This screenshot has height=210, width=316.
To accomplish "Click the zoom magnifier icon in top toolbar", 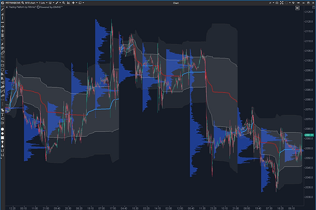I will pyautogui.click(x=64, y=3).
